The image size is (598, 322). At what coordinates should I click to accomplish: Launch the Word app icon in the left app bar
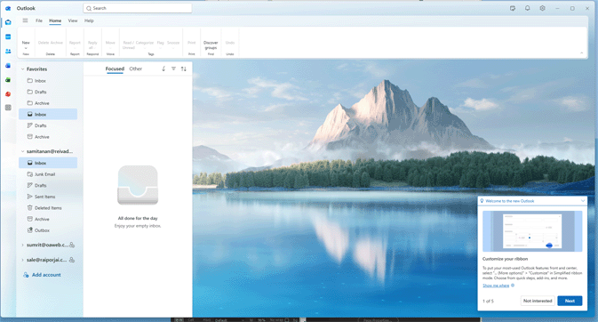pos(8,66)
